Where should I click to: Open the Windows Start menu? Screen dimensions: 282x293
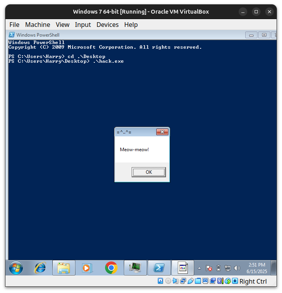(16, 268)
